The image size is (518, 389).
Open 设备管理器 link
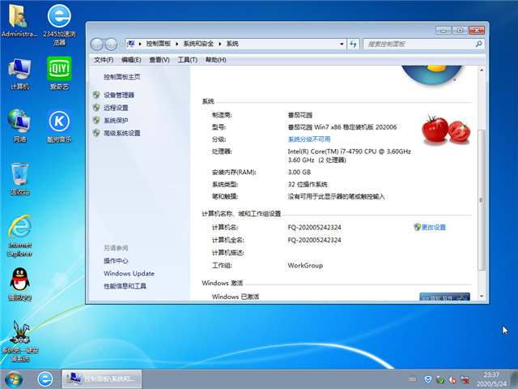coord(119,95)
